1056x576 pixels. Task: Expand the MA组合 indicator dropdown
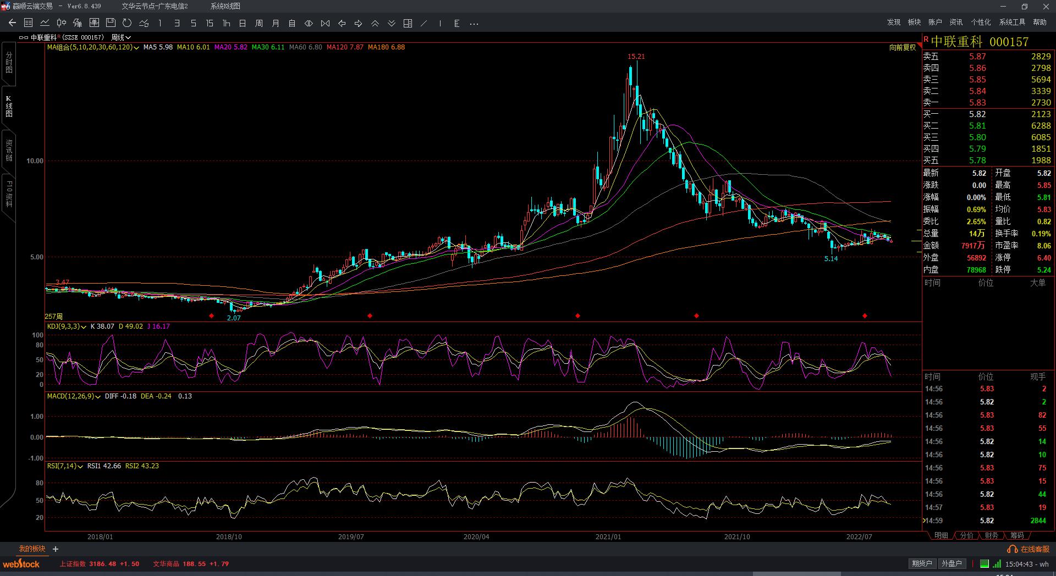coord(136,48)
